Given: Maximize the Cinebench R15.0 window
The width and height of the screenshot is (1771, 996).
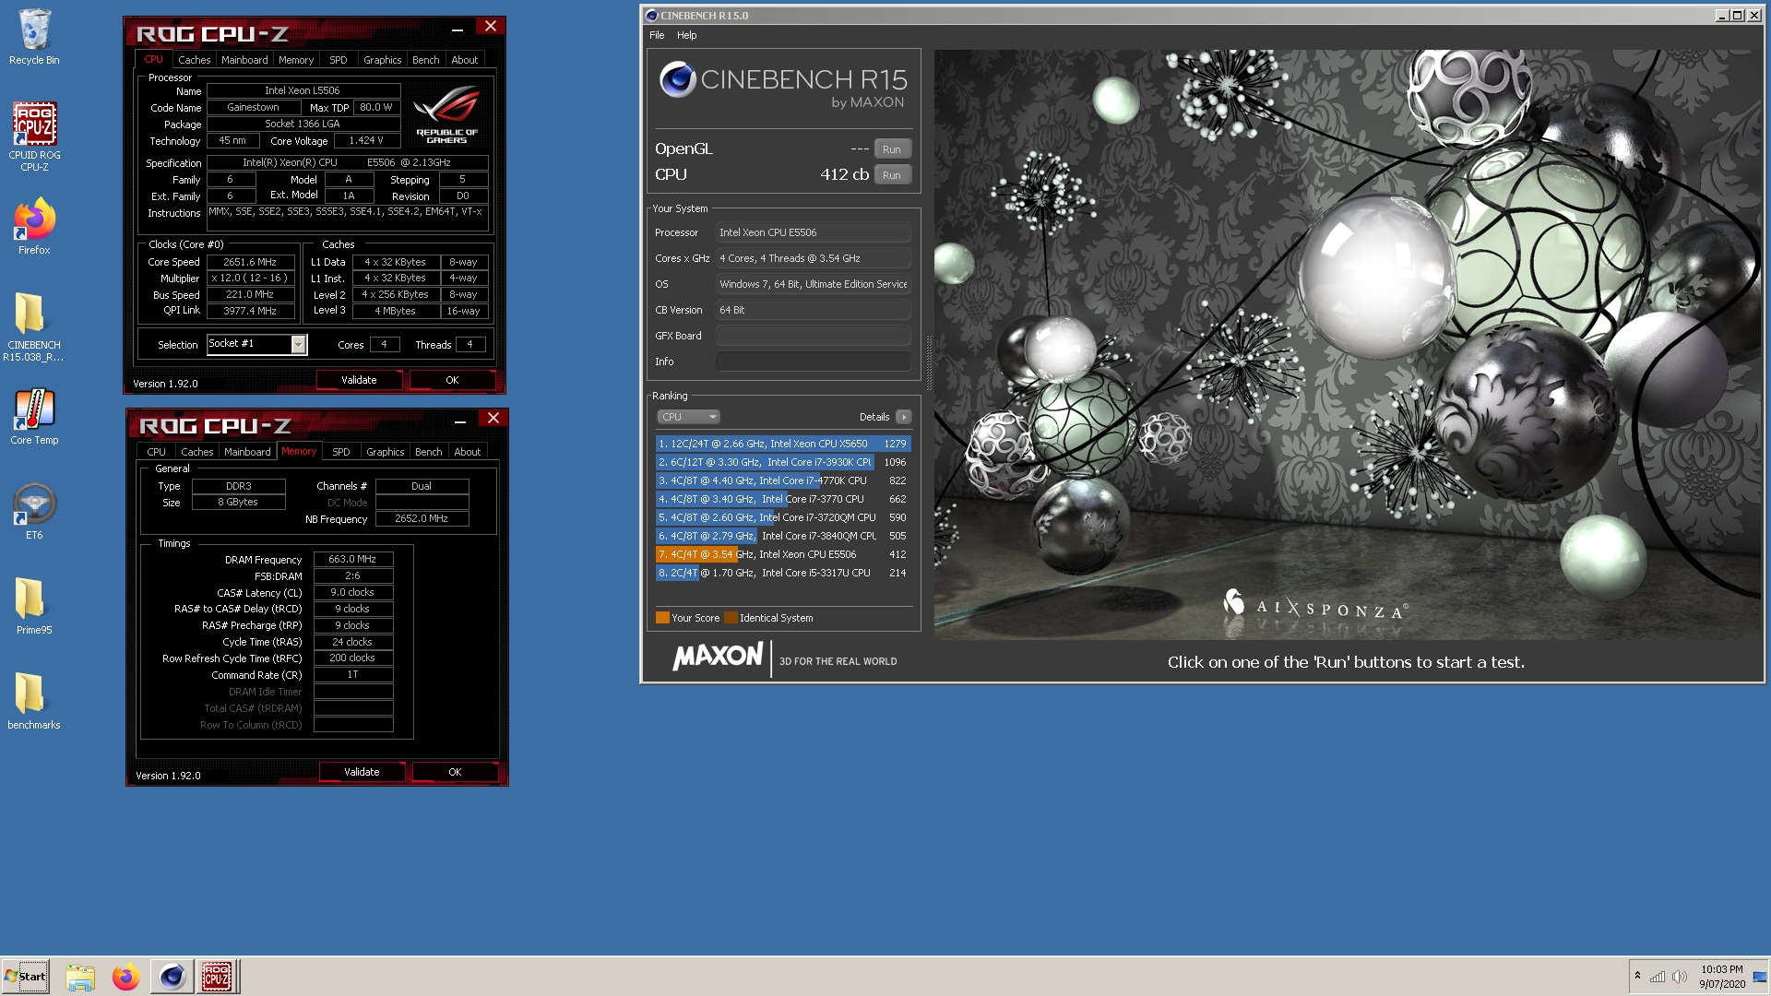Looking at the screenshot, I should (1737, 16).
